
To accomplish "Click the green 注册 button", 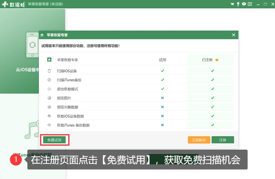I will (x=223, y=140).
